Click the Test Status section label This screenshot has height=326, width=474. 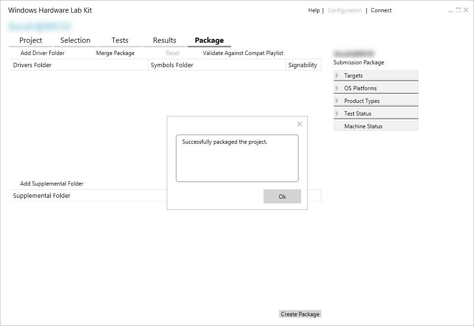(x=357, y=113)
